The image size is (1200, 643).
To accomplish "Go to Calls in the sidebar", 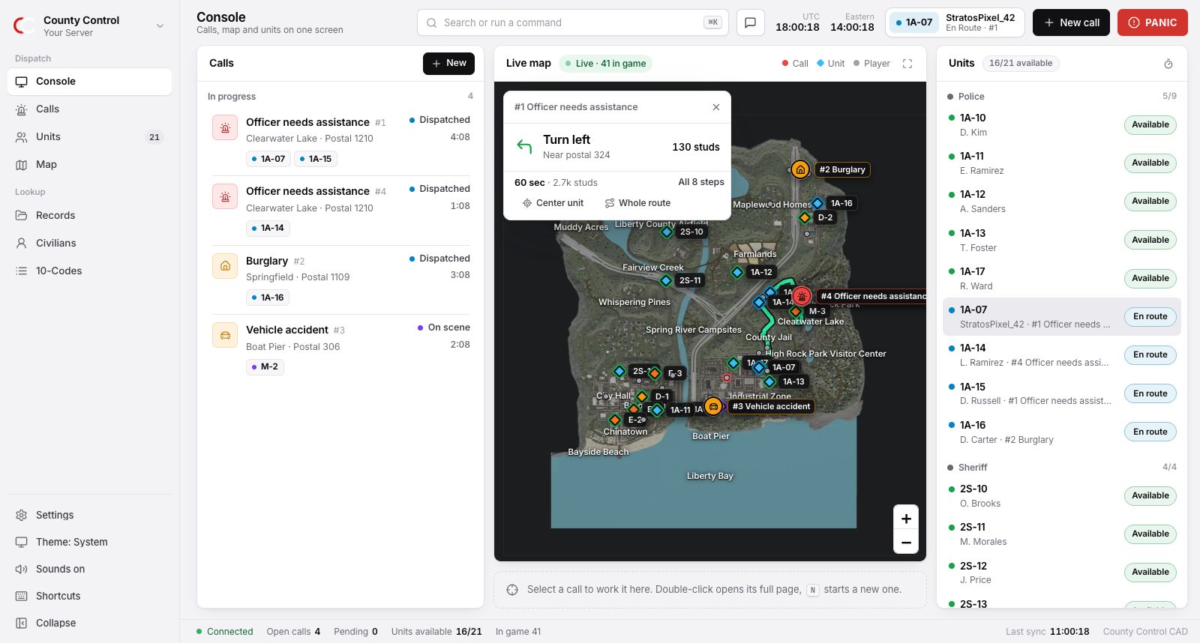I will pyautogui.click(x=89, y=109).
